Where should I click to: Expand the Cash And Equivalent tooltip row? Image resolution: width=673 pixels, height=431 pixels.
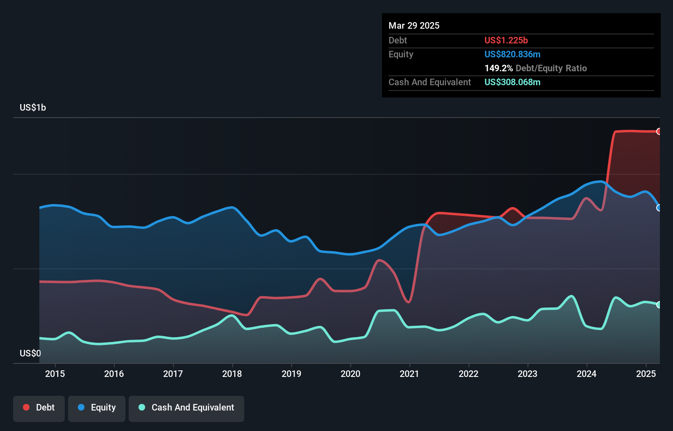(x=430, y=82)
